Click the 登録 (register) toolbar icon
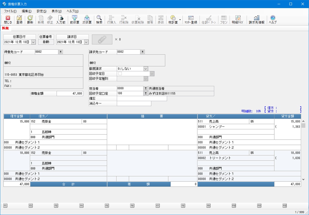The width and height of the screenshot is (309, 215). [x=19, y=20]
